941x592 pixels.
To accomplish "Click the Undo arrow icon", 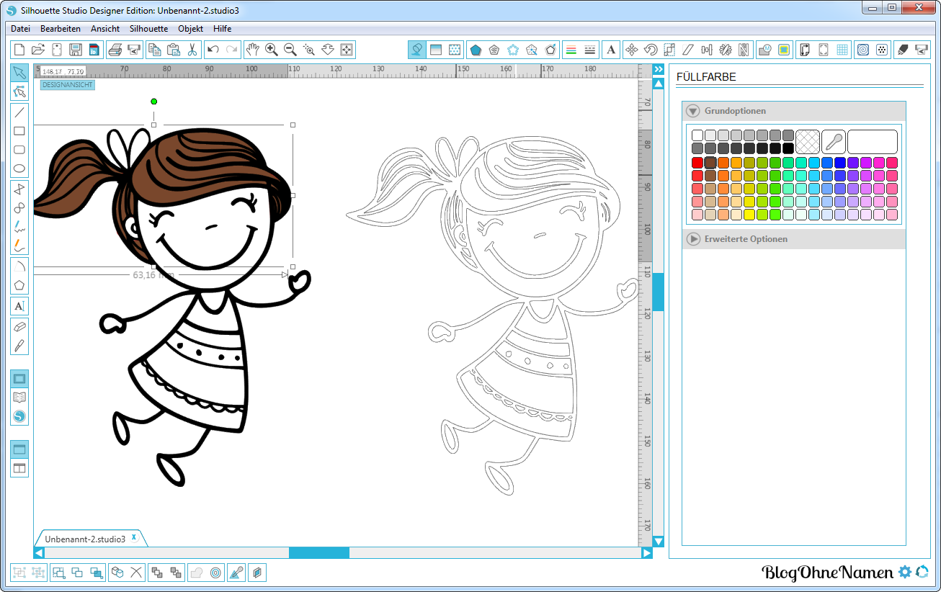I will pyautogui.click(x=213, y=50).
